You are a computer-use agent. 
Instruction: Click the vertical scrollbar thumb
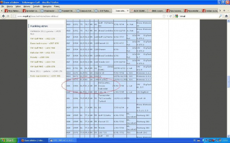tap(229, 82)
